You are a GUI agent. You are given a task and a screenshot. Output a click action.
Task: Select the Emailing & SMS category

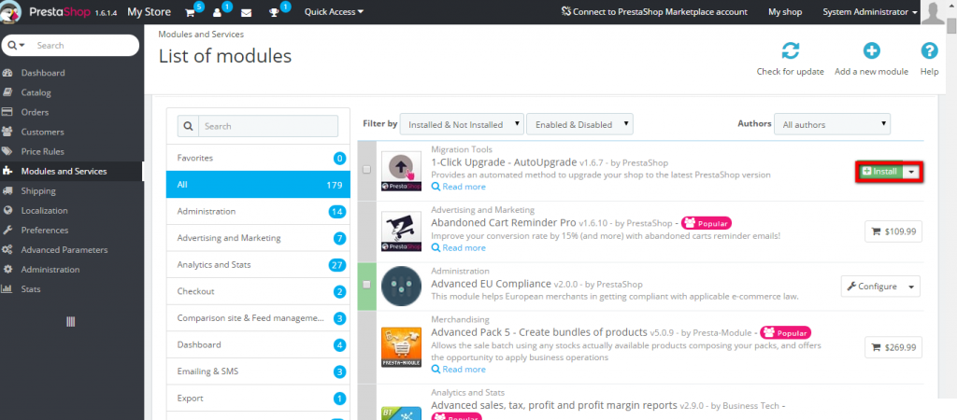(258, 371)
